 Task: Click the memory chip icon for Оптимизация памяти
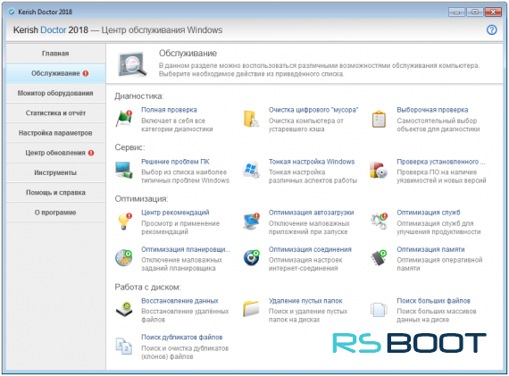[x=379, y=258]
